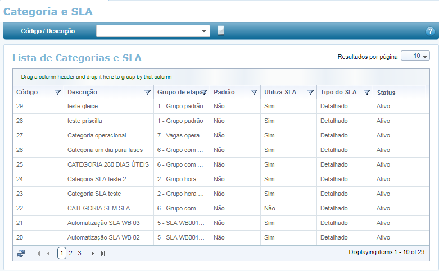
Task: Click the help question mark icon
Action: pyautogui.click(x=430, y=31)
